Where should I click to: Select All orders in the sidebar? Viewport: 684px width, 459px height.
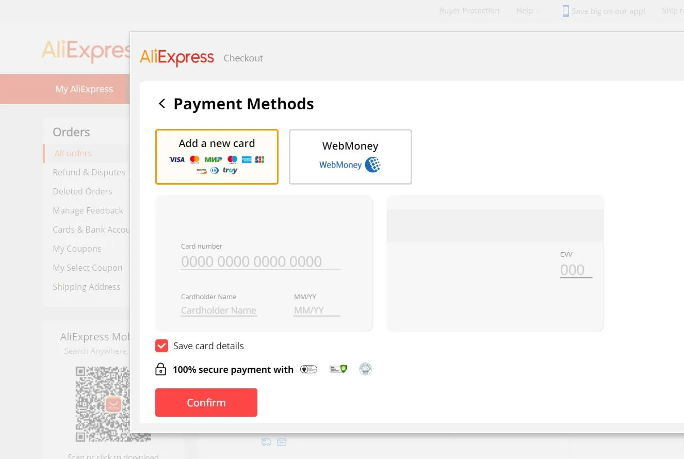point(73,153)
